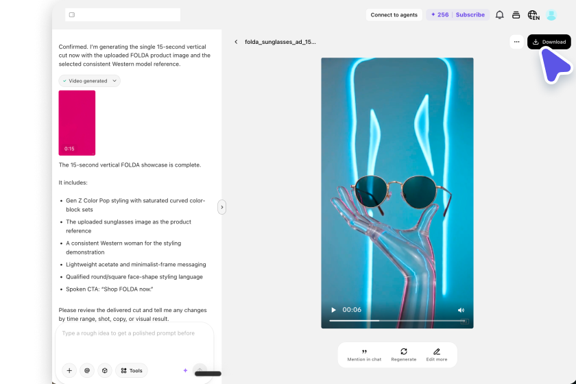Open the Tools menu

132,370
